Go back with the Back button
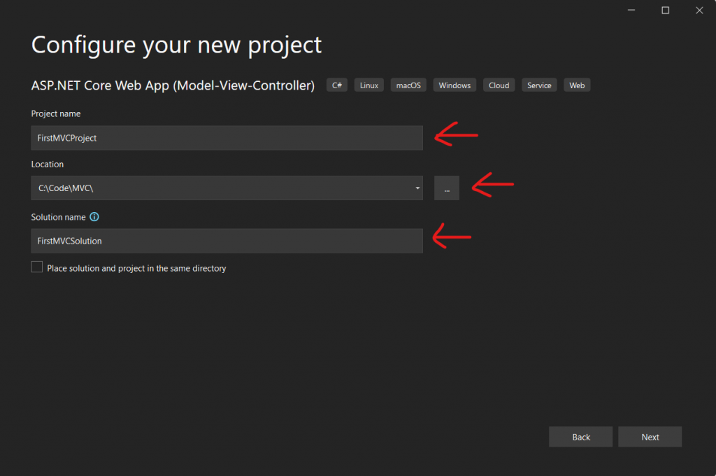This screenshot has width=716, height=476. click(x=580, y=437)
